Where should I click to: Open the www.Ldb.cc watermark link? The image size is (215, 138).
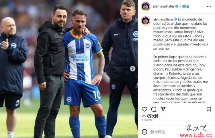click(x=196, y=135)
